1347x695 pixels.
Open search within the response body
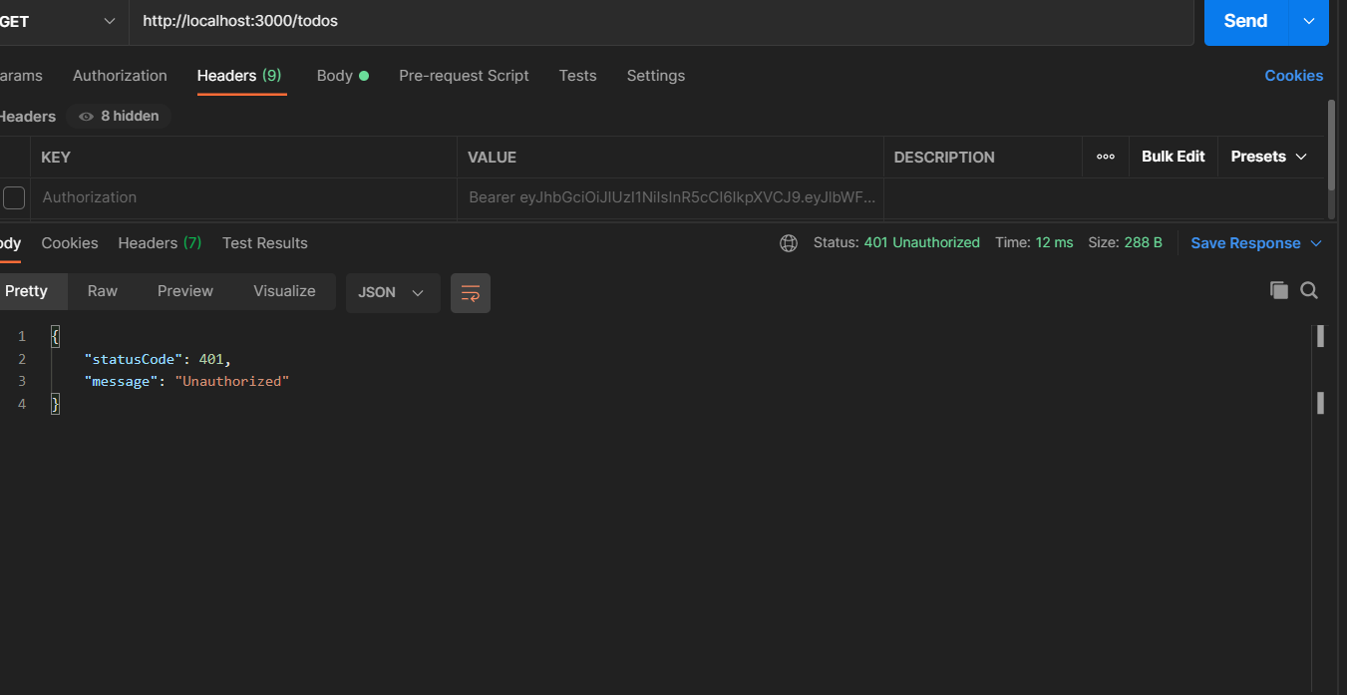[1309, 290]
